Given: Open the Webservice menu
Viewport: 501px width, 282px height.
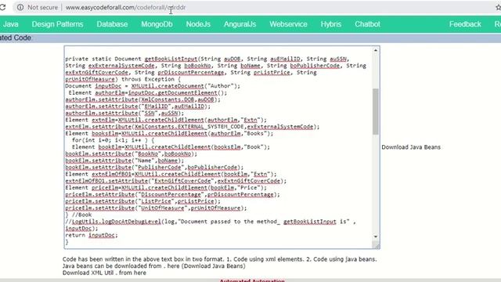Looking at the screenshot, I should [288, 24].
